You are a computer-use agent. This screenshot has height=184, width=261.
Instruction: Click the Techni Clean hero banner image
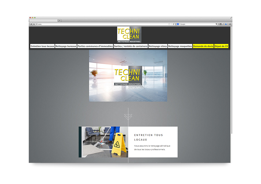pos(128,76)
